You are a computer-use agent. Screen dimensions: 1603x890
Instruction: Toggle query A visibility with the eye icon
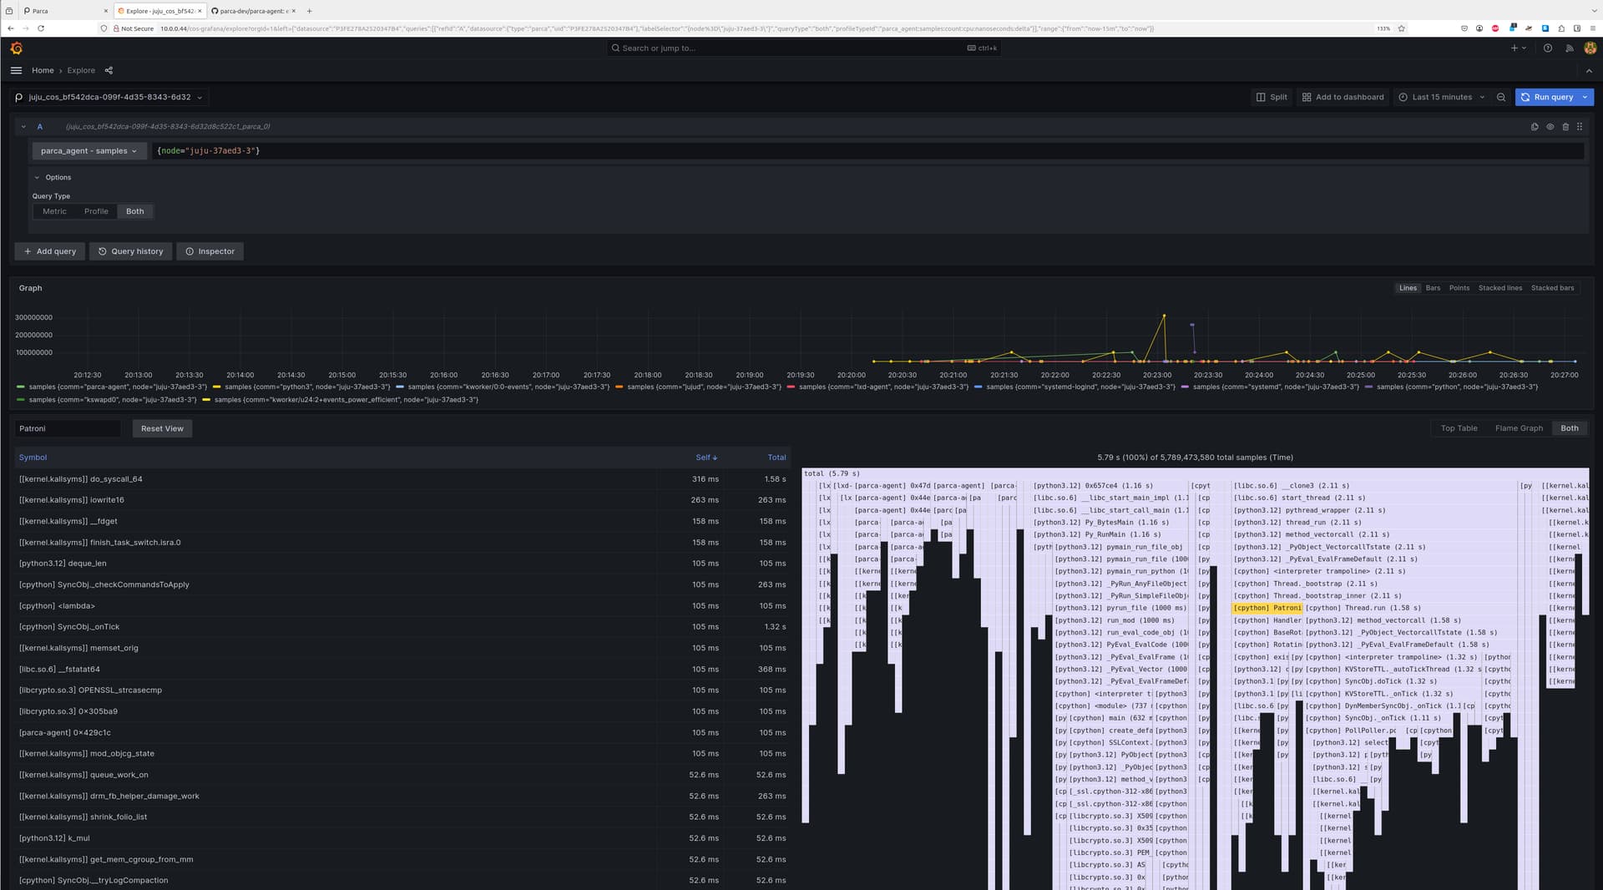click(1550, 126)
